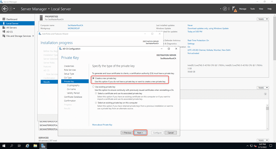Screen dimensions: 276x149
Task: Click the events list scrollbar thumb
Action: click(268, 108)
